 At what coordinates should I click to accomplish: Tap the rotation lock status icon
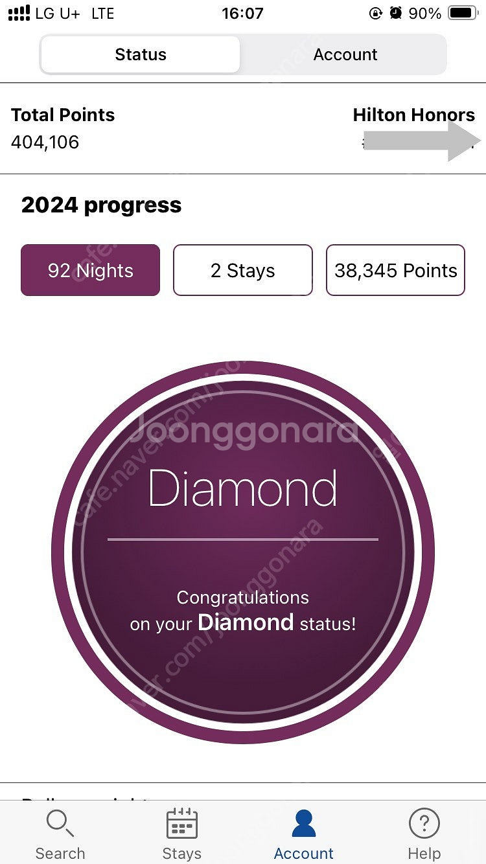coord(375,13)
